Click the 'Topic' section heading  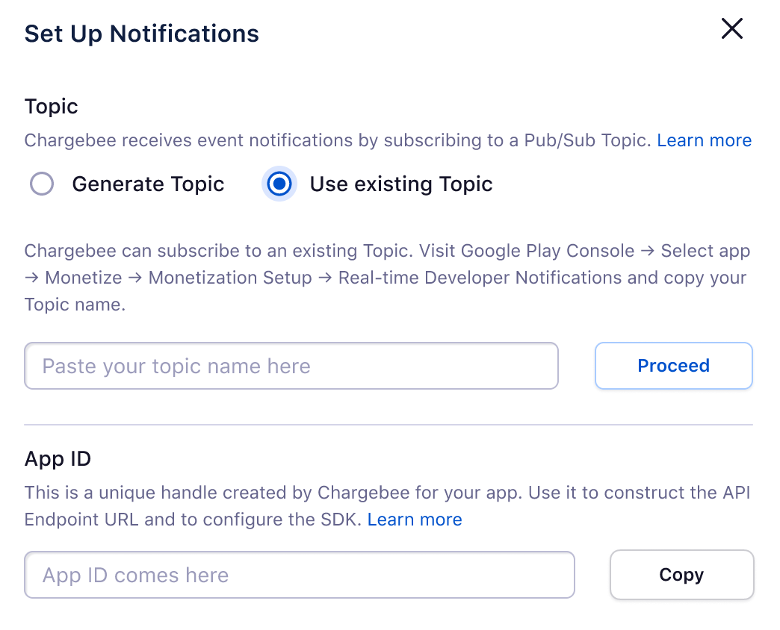(52, 106)
